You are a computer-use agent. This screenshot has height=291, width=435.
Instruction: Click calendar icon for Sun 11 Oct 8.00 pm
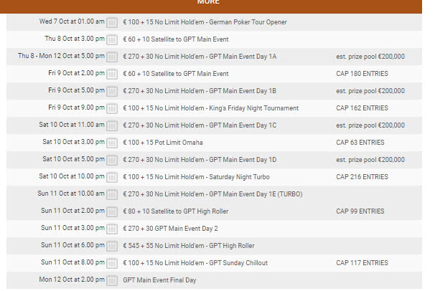pos(112,263)
